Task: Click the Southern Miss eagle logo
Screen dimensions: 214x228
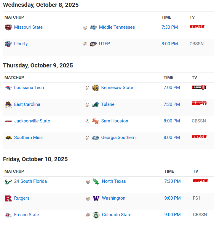Action: pyautogui.click(x=8, y=138)
